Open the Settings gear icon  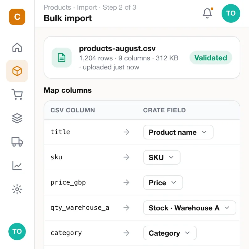tap(17, 189)
